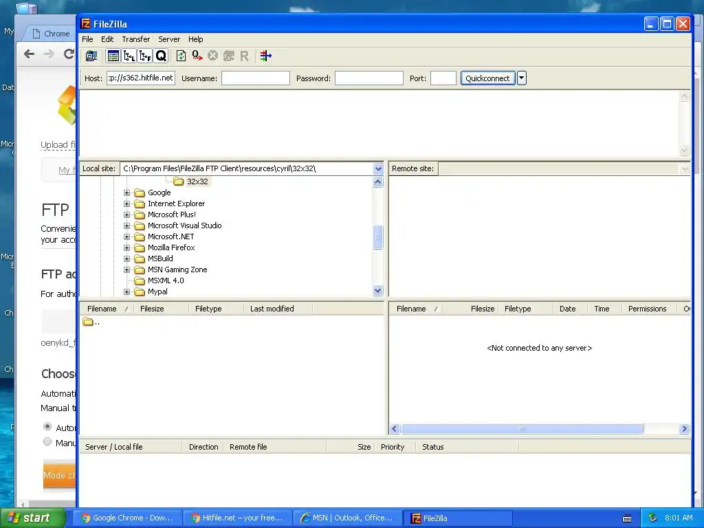The height and width of the screenshot is (528, 704).
Task: Expand the MSN Gaming Zone node
Action: tap(126, 269)
